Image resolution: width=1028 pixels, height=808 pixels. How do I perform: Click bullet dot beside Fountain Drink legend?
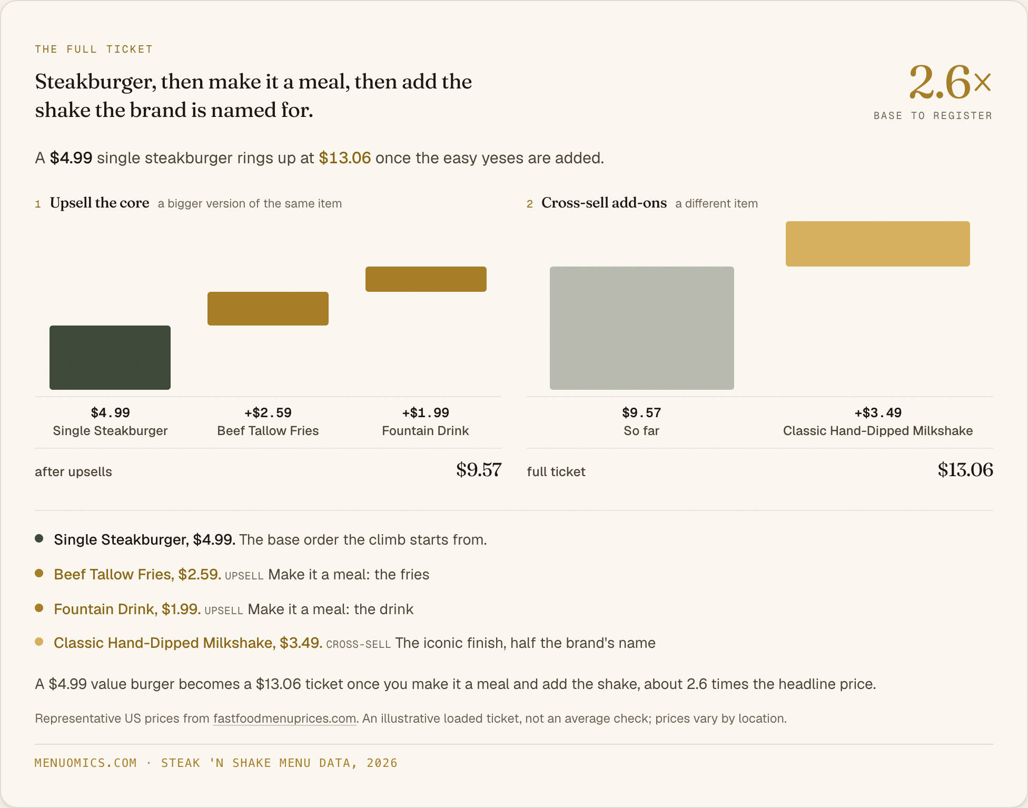pos(39,608)
